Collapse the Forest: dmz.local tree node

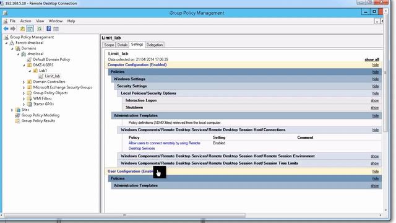tap(7, 43)
